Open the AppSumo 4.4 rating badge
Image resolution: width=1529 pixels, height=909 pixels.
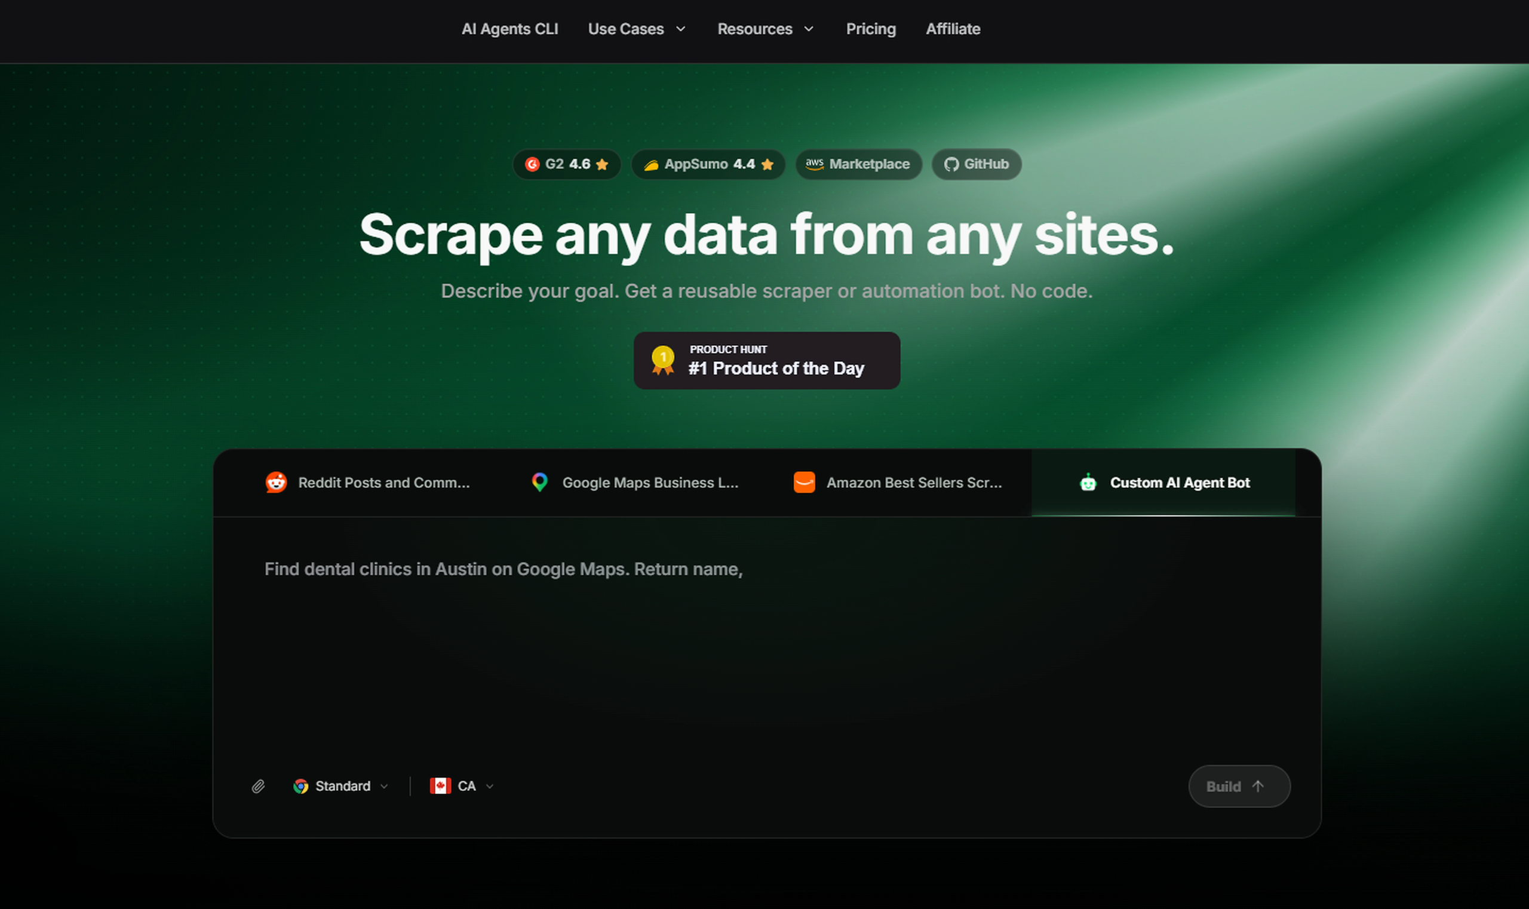click(x=708, y=164)
